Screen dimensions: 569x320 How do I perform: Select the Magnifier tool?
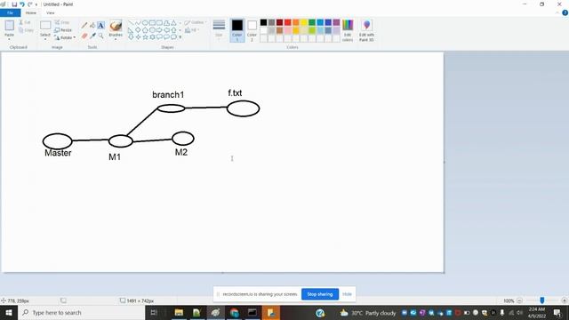coord(100,36)
